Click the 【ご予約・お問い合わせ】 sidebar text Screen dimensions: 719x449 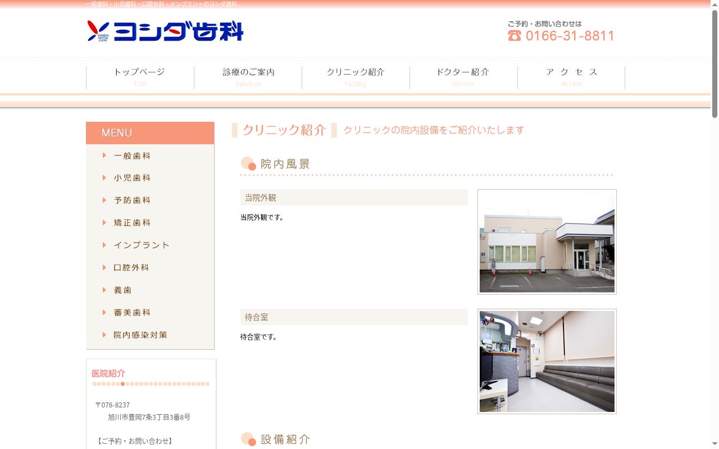click(135, 441)
